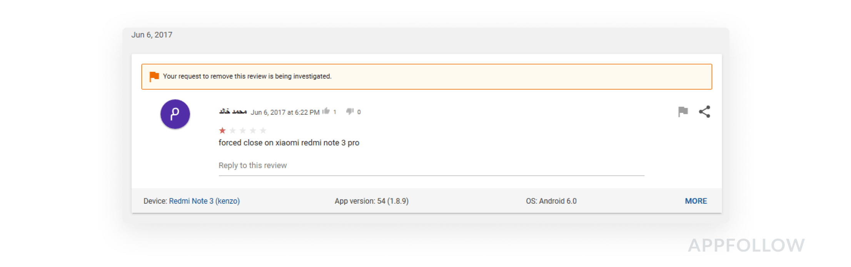This screenshot has height=267, width=851.
Task: Click the App version 54 (1.8.9) label
Action: coord(371,201)
